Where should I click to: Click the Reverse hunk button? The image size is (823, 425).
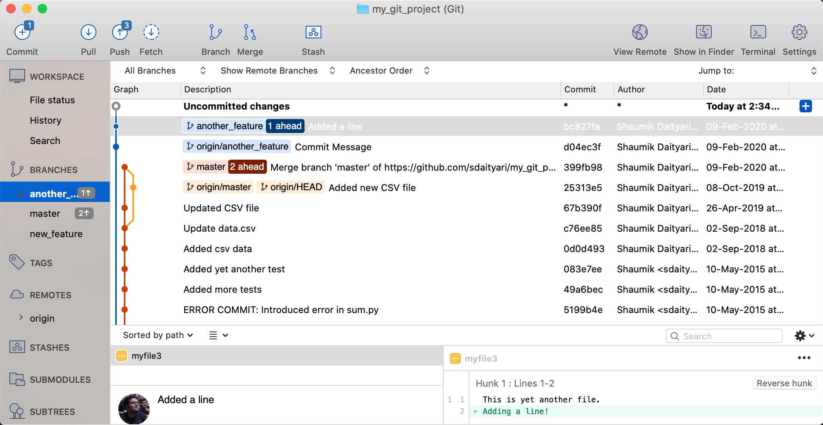click(784, 383)
